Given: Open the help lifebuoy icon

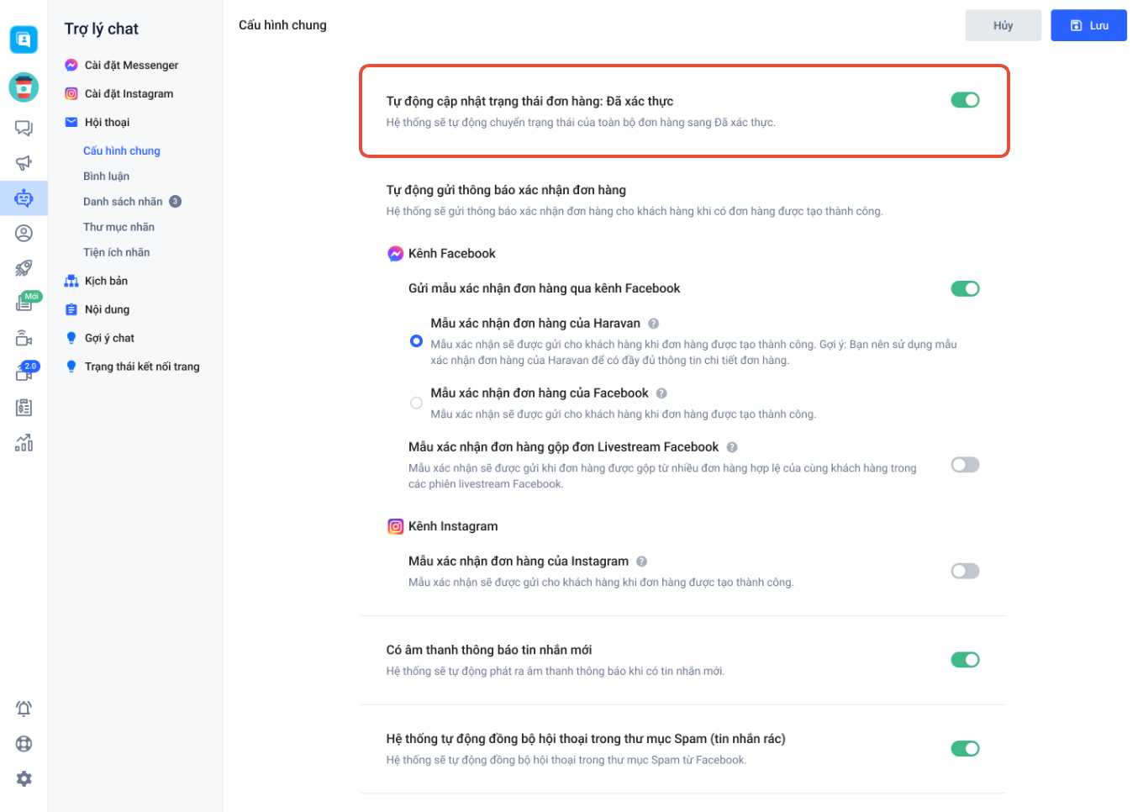Looking at the screenshot, I should point(24,744).
